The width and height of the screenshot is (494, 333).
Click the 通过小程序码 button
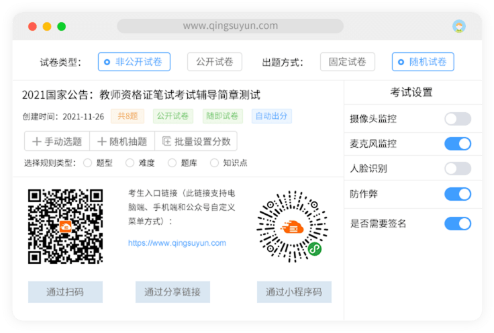tap(294, 292)
